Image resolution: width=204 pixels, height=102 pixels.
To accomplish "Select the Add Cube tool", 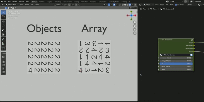I will (3, 48).
